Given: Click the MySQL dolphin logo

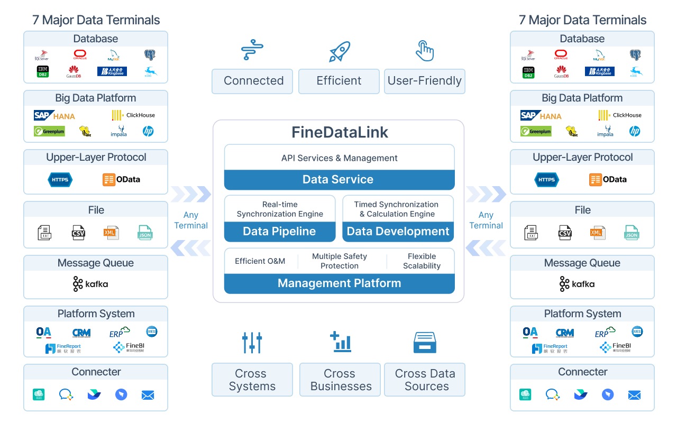Looking at the screenshot, I should [x=112, y=54].
